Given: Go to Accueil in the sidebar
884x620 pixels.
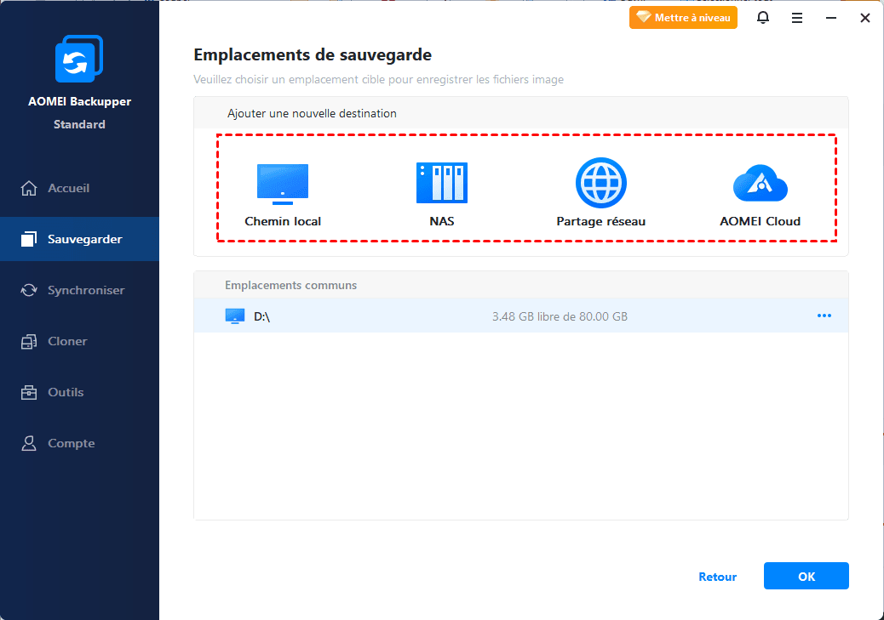Looking at the screenshot, I should coord(79,188).
